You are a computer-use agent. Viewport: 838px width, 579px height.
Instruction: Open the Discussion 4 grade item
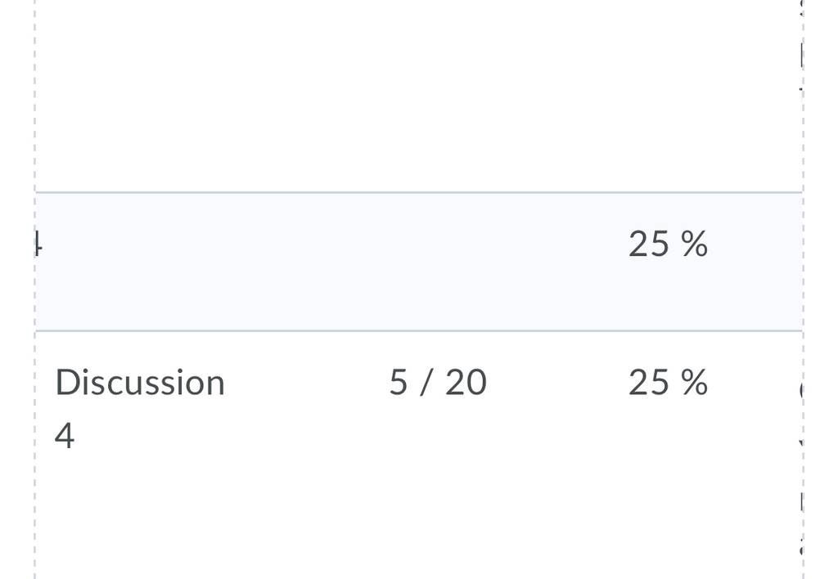point(140,409)
